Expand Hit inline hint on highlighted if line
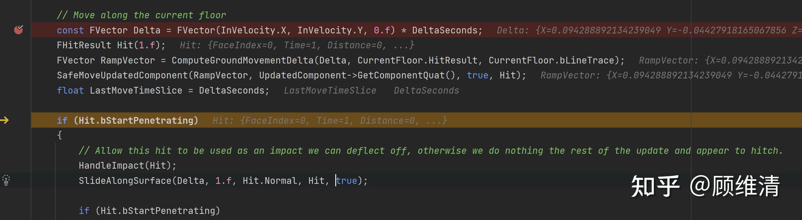 [329, 121]
